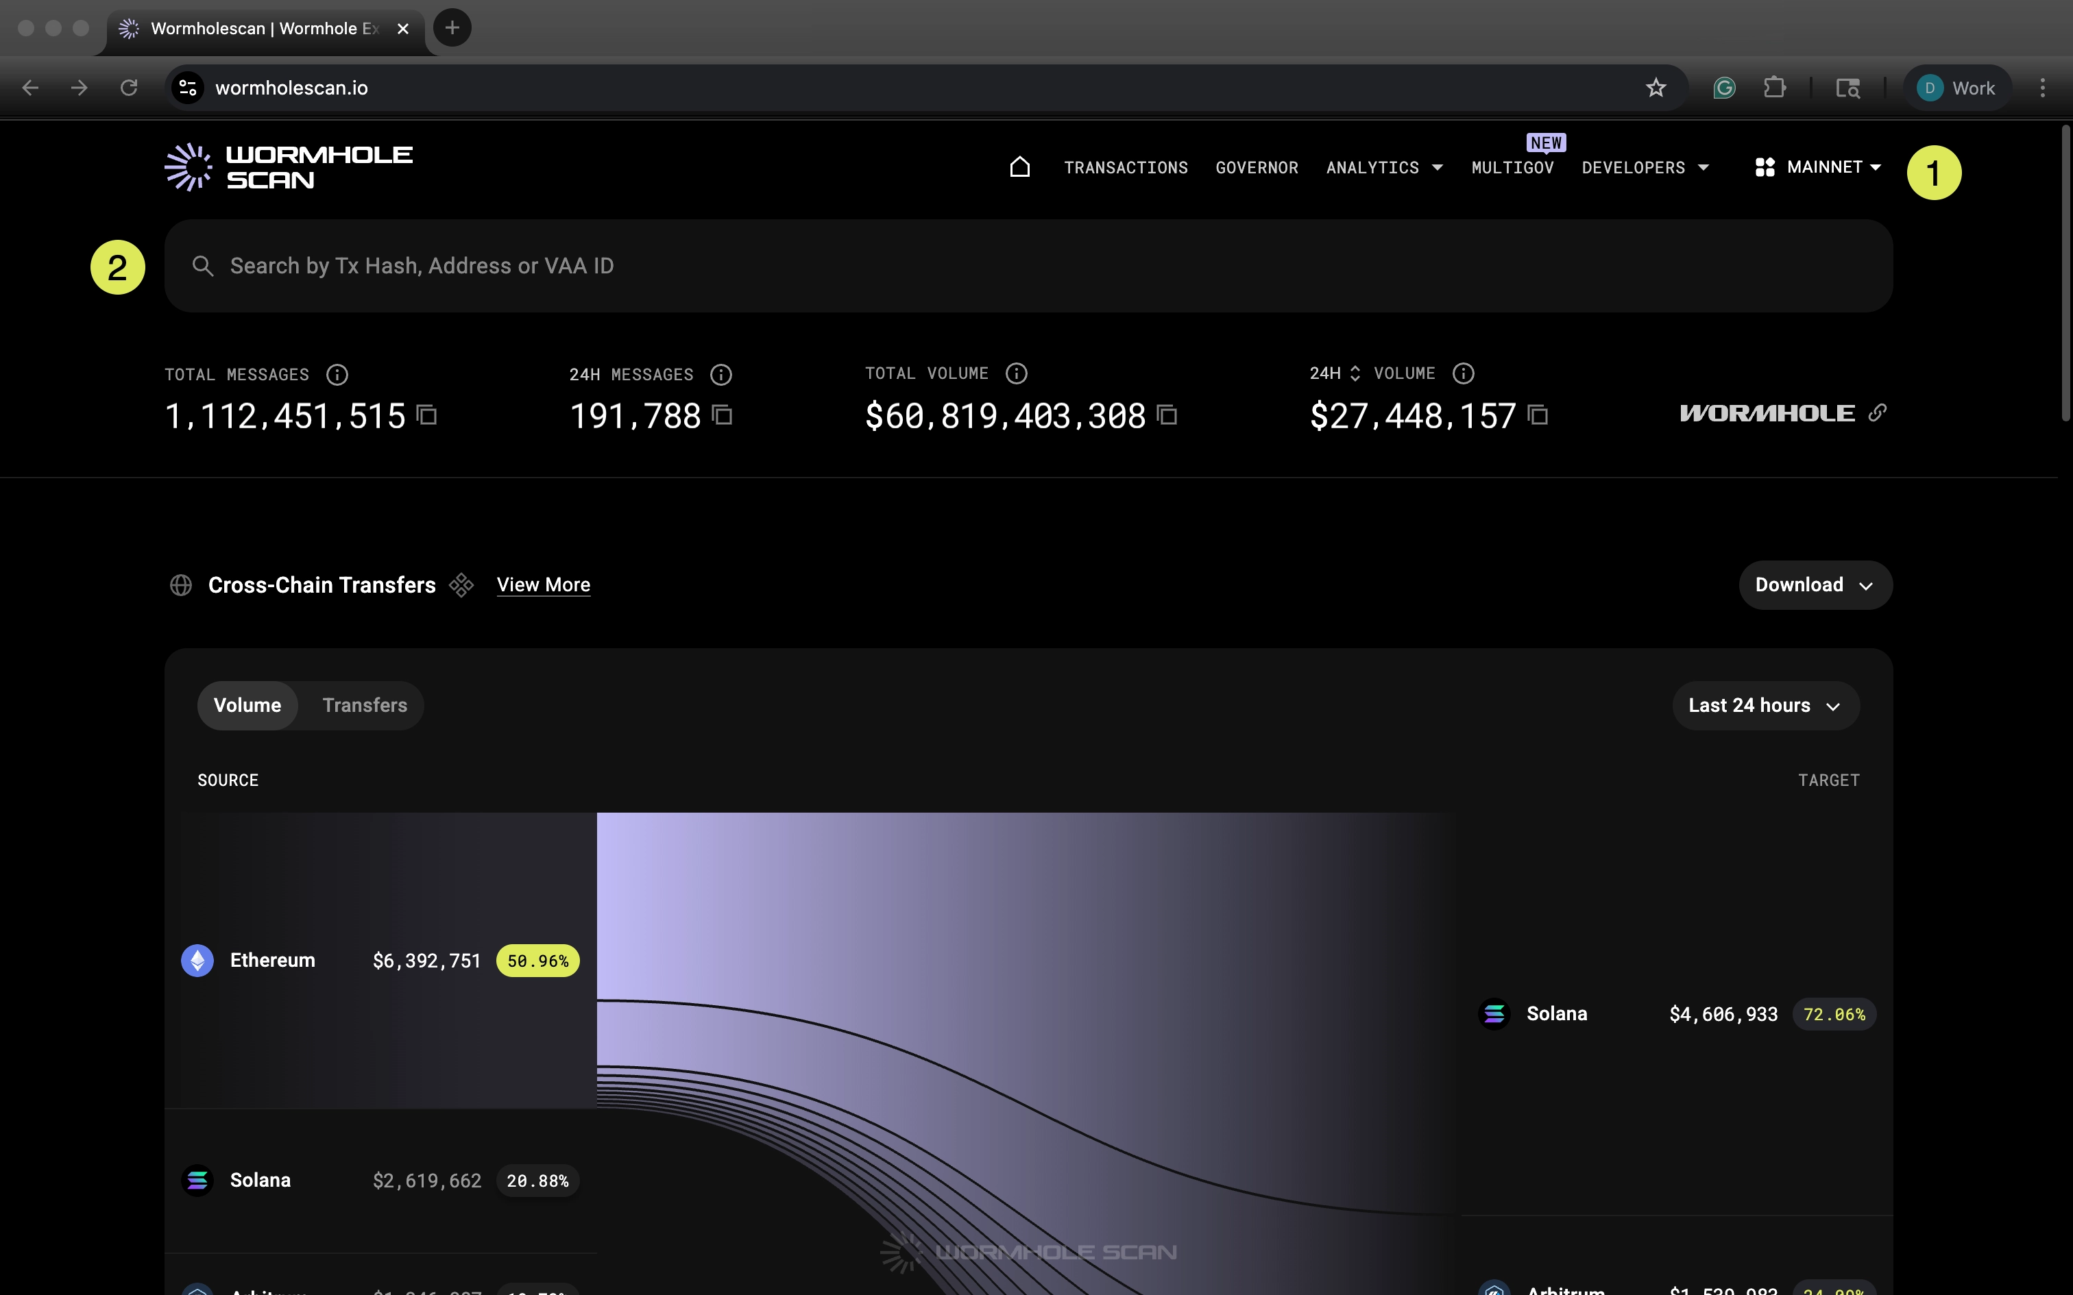Click the Cross-Chain Transfers globe icon
The height and width of the screenshot is (1295, 2073).
click(x=181, y=585)
